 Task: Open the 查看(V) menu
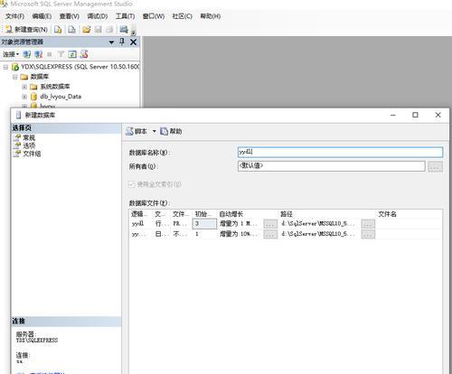point(70,16)
